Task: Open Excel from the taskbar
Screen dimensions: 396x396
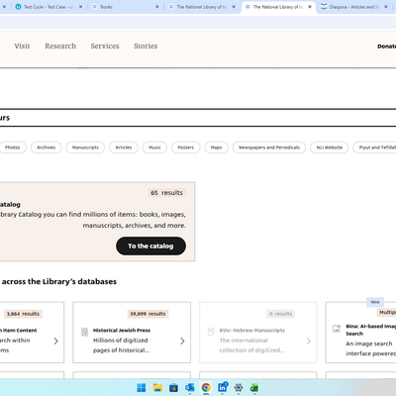Action: pos(254,388)
